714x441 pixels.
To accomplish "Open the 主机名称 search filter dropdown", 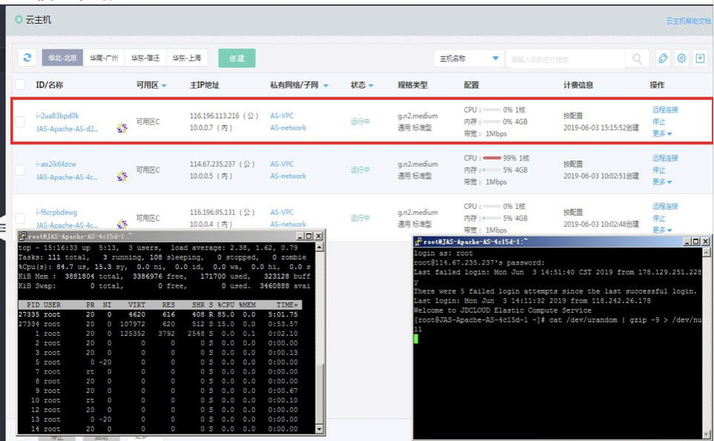I will point(469,59).
